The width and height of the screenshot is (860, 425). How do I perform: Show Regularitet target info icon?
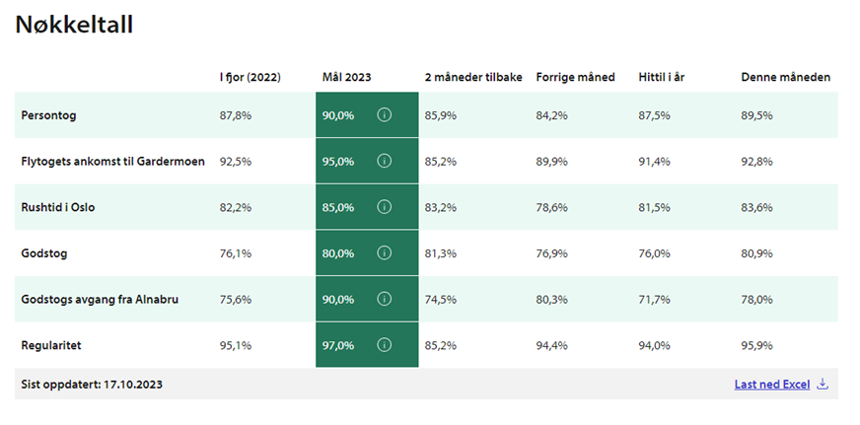385,345
